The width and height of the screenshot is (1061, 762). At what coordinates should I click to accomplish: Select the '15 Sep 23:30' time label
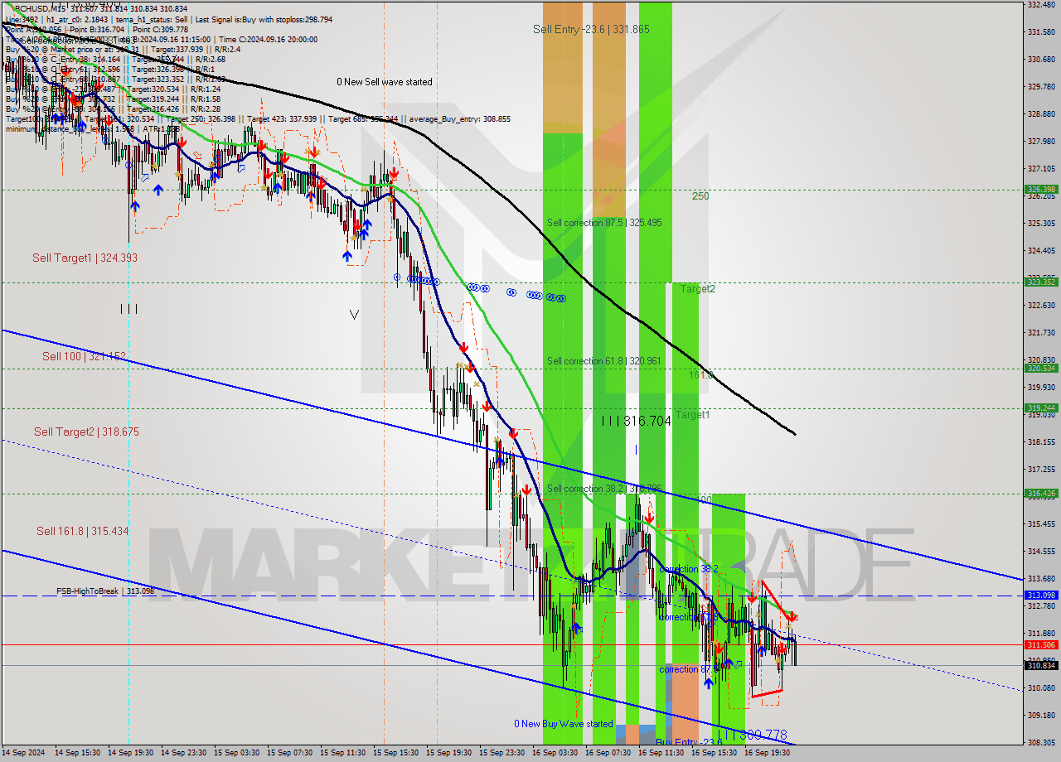(502, 753)
